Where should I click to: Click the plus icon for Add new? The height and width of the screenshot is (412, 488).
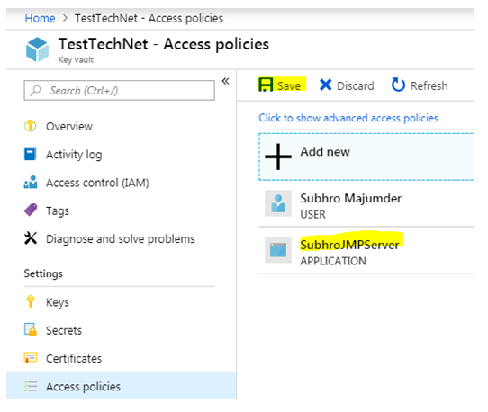coord(278,157)
